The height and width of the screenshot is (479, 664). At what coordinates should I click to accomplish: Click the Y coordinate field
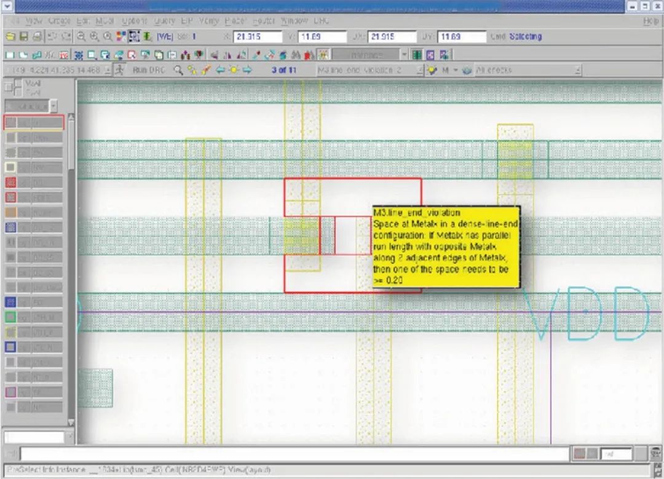(x=322, y=37)
